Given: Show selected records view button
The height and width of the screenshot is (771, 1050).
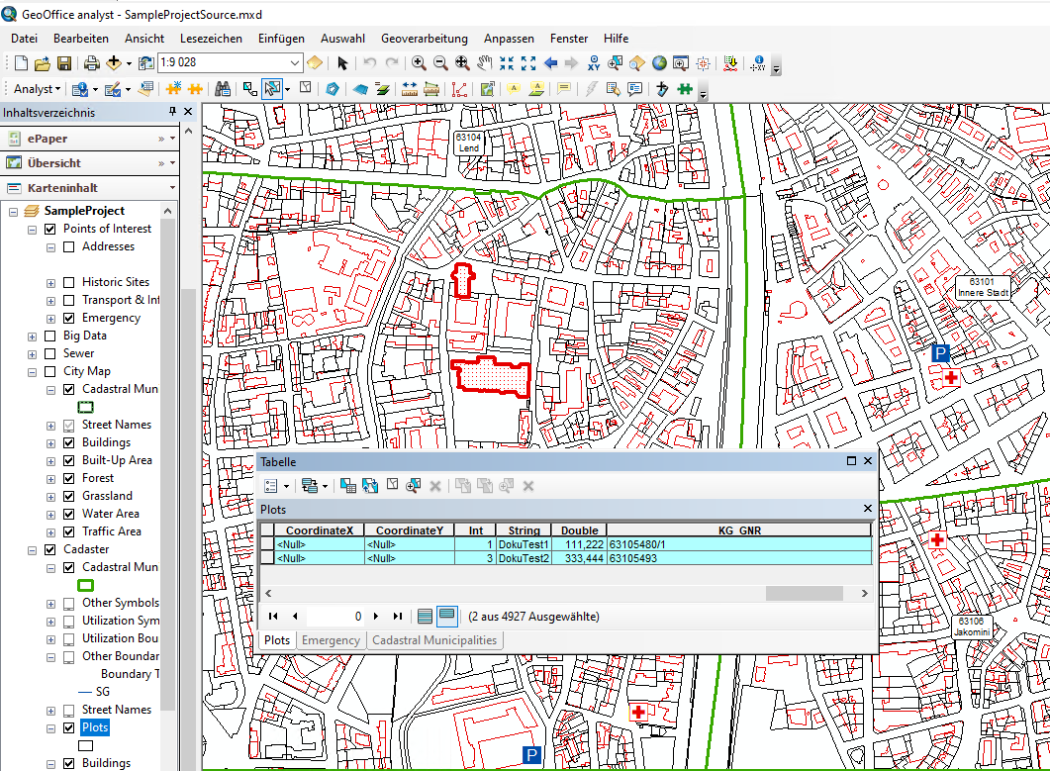Looking at the screenshot, I should 446,616.
